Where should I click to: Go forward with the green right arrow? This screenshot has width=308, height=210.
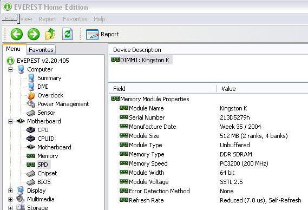coord(34,34)
